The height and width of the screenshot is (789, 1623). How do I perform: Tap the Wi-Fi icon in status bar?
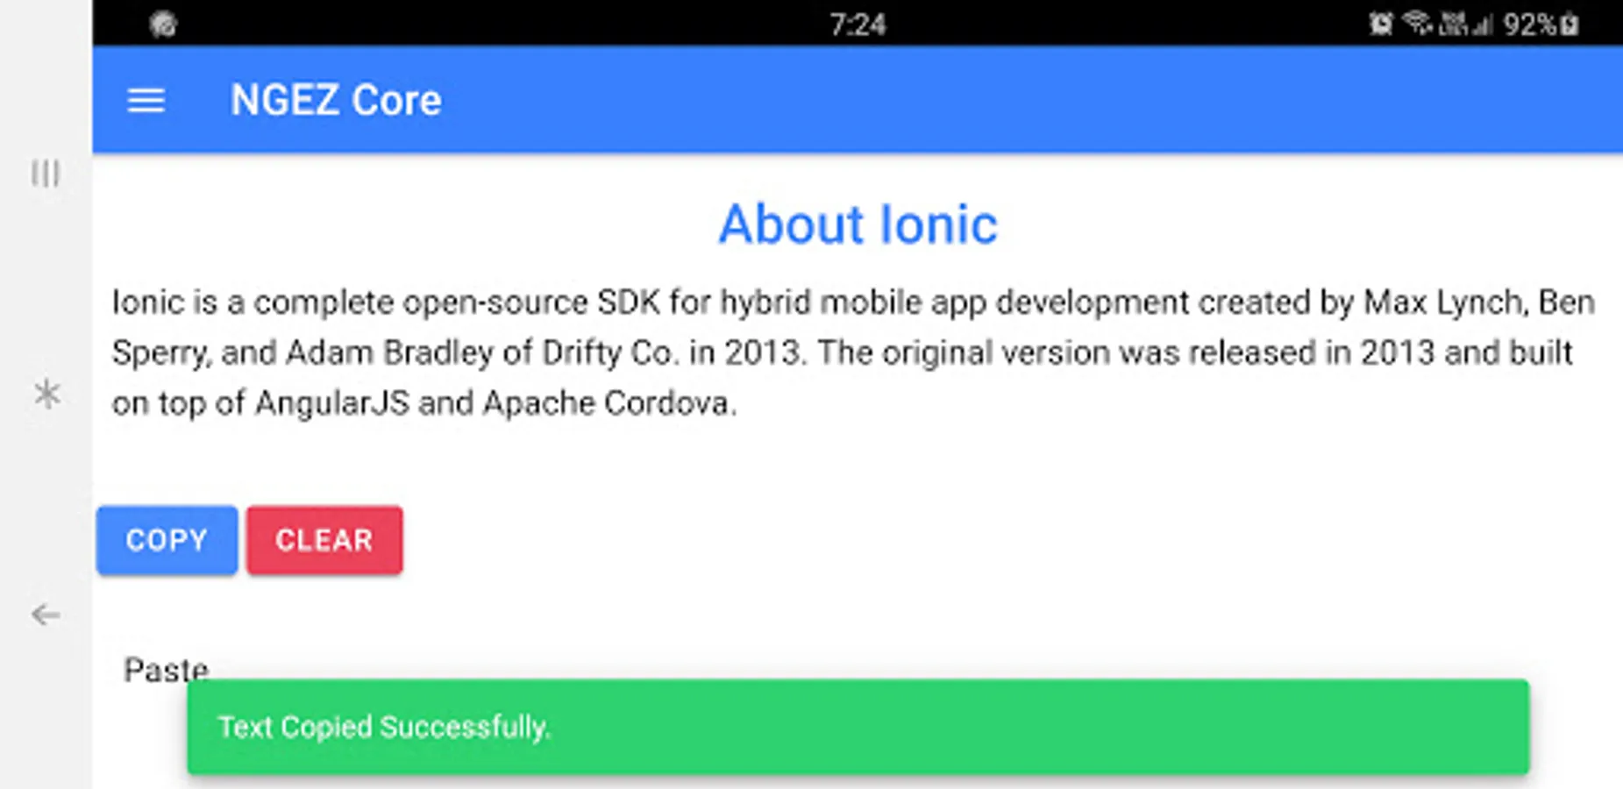[x=1417, y=24]
